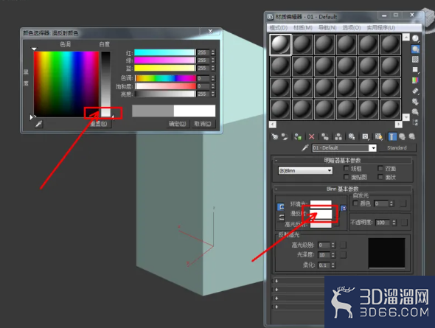
Task: Click the 饱和度 saturation slider
Action: coord(165,86)
